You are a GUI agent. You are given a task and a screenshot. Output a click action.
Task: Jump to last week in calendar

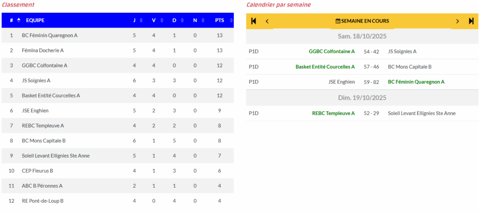(471, 21)
